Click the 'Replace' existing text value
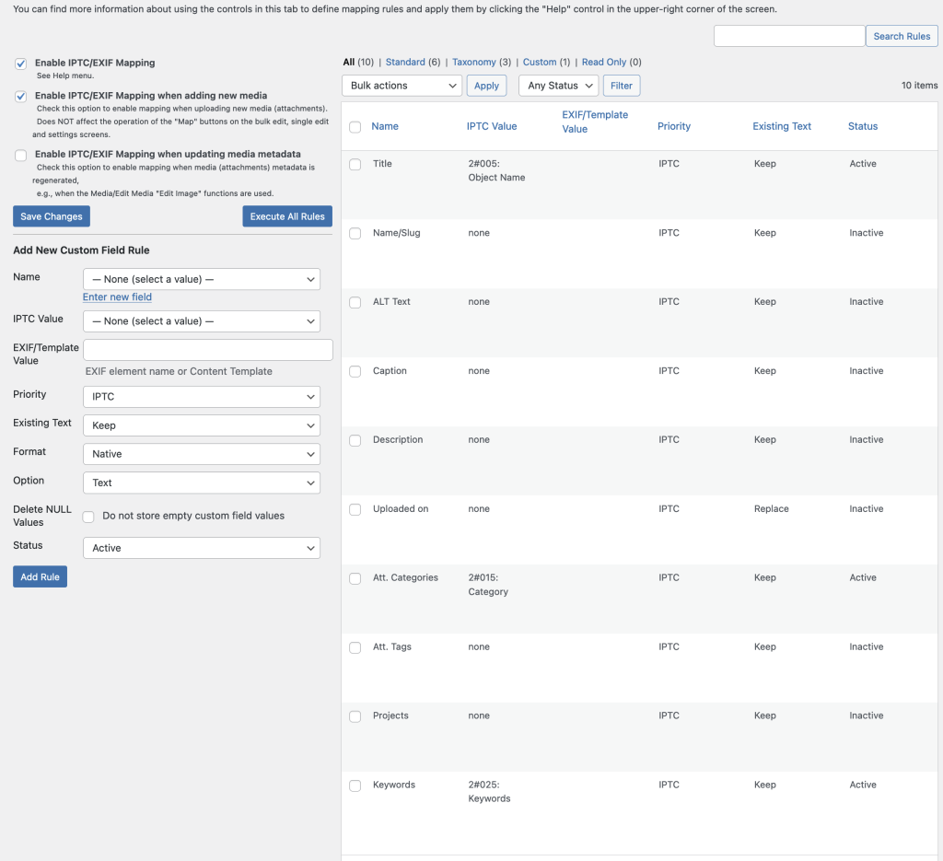Screen dimensions: 943x861 (772, 508)
